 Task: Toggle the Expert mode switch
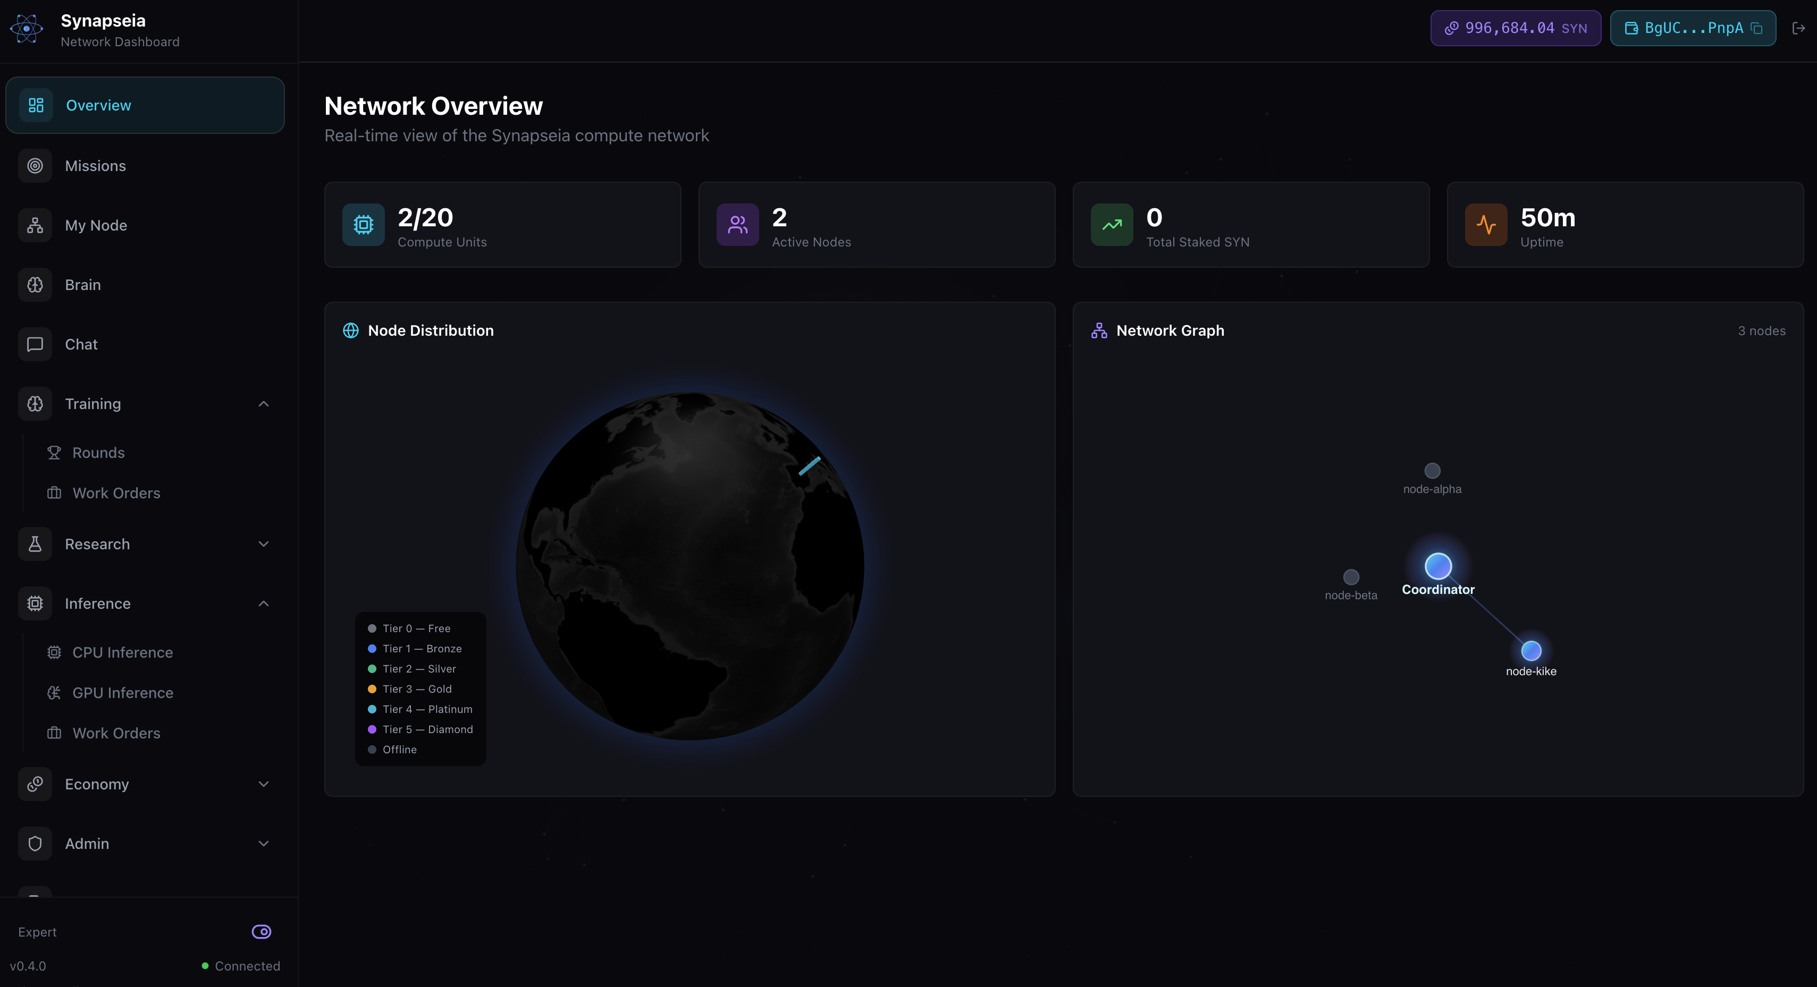(262, 932)
